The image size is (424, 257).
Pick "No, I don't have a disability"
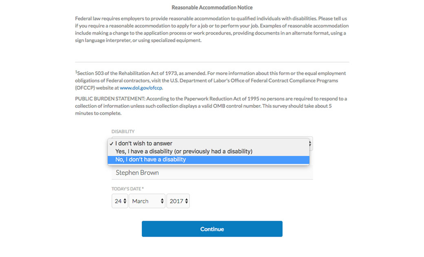[x=150, y=160]
